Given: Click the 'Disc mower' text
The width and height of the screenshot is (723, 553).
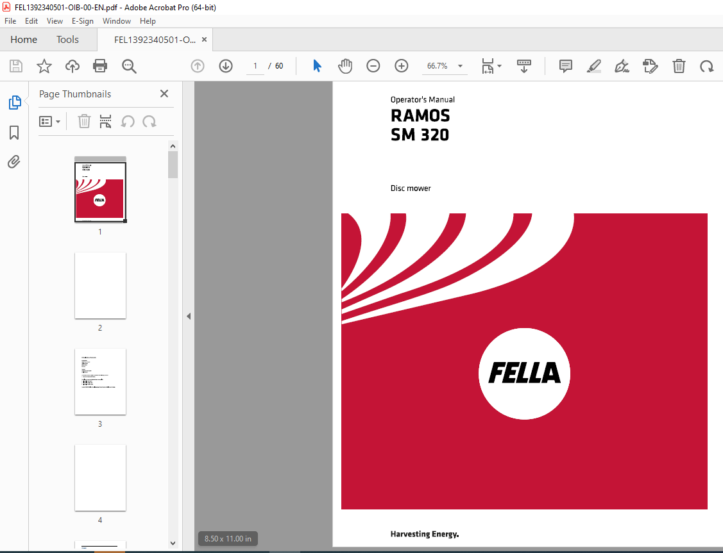Looking at the screenshot, I should (x=411, y=188).
